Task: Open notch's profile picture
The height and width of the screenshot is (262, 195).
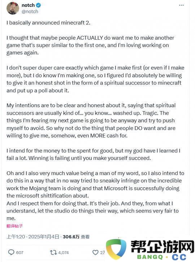Action: [13, 9]
